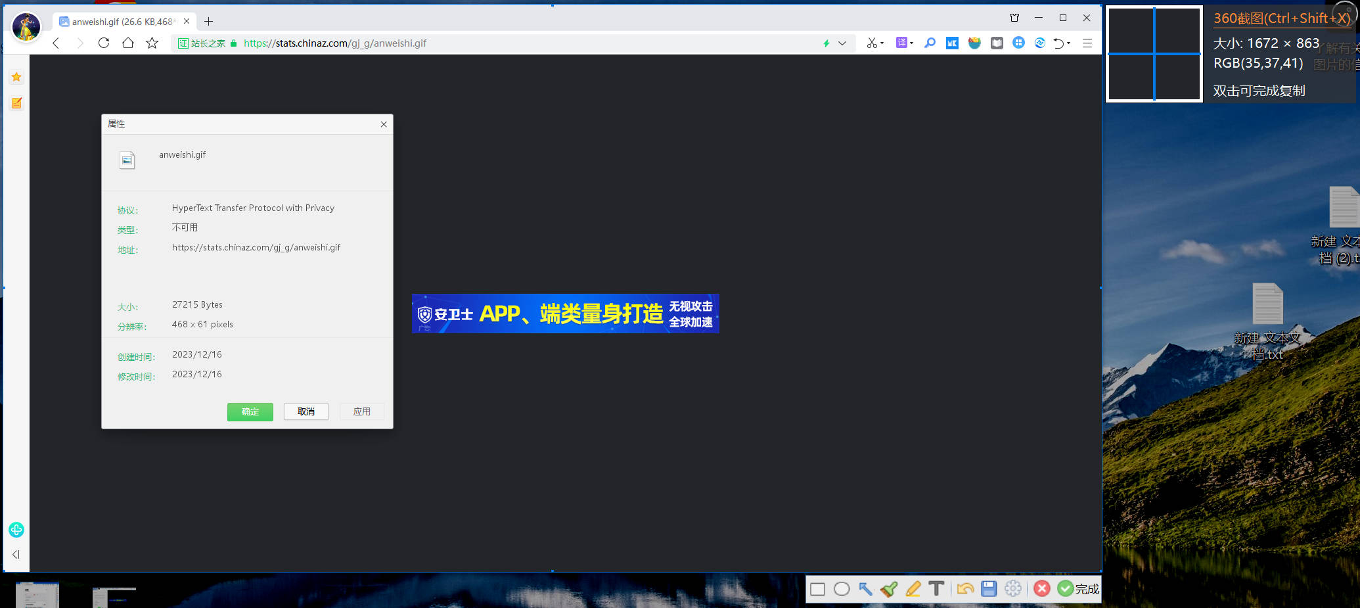Undo the last screenshot annotation
Viewport: 1360px width, 608px height.
tap(965, 589)
